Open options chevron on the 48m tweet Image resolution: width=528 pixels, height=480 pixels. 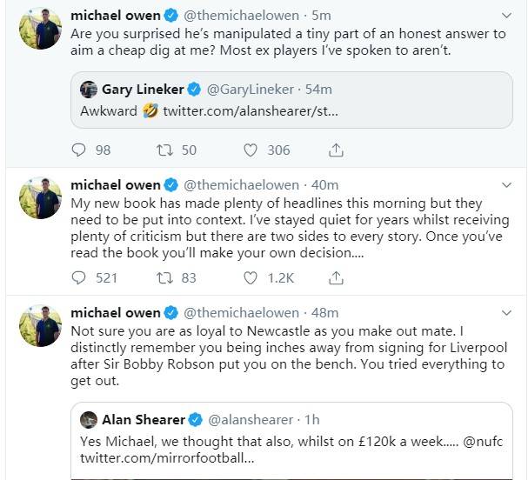(508, 313)
